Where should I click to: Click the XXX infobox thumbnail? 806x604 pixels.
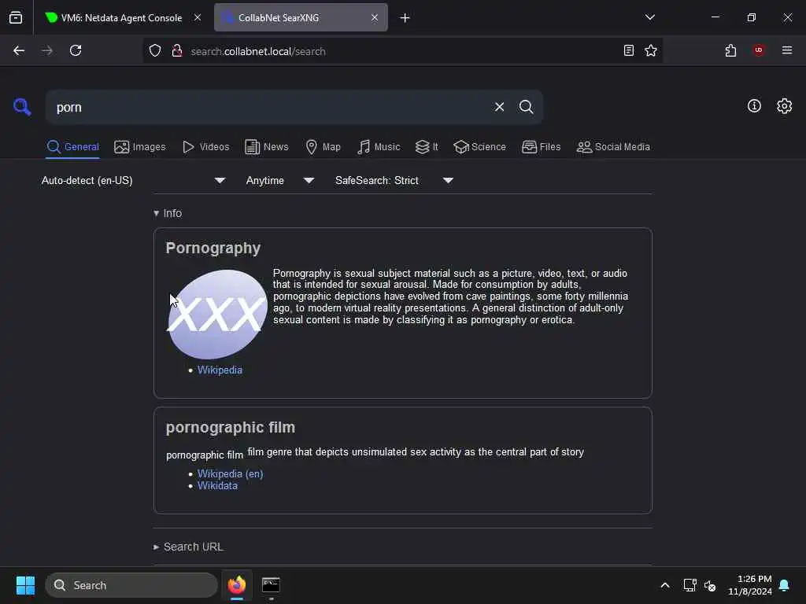click(217, 315)
